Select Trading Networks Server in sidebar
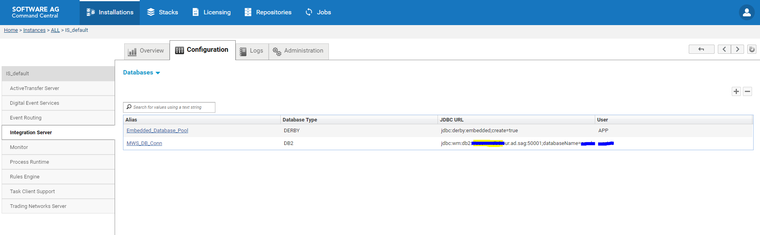 click(x=58, y=206)
